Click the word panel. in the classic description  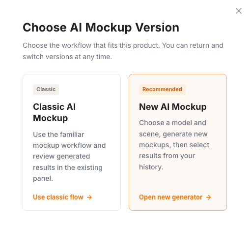click(43, 179)
